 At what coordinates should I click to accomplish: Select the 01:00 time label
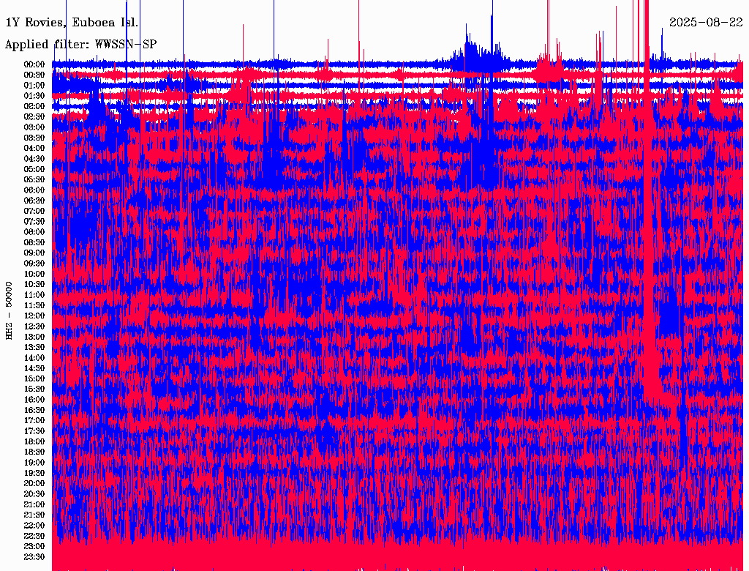click(34, 85)
